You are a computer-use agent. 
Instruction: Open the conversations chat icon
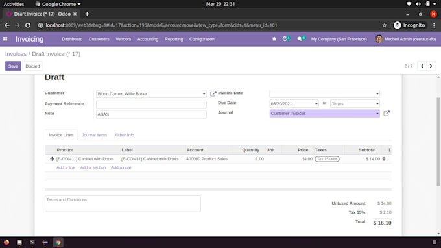click(x=301, y=38)
